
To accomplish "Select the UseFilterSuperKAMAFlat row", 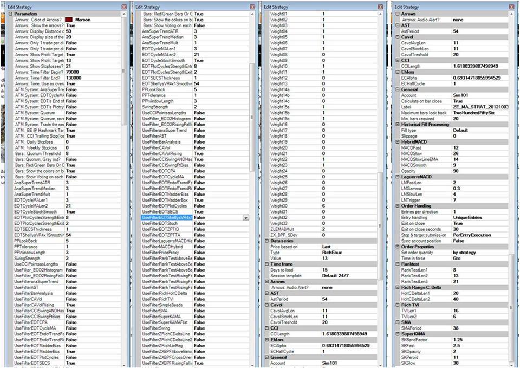I will pos(195,322).
